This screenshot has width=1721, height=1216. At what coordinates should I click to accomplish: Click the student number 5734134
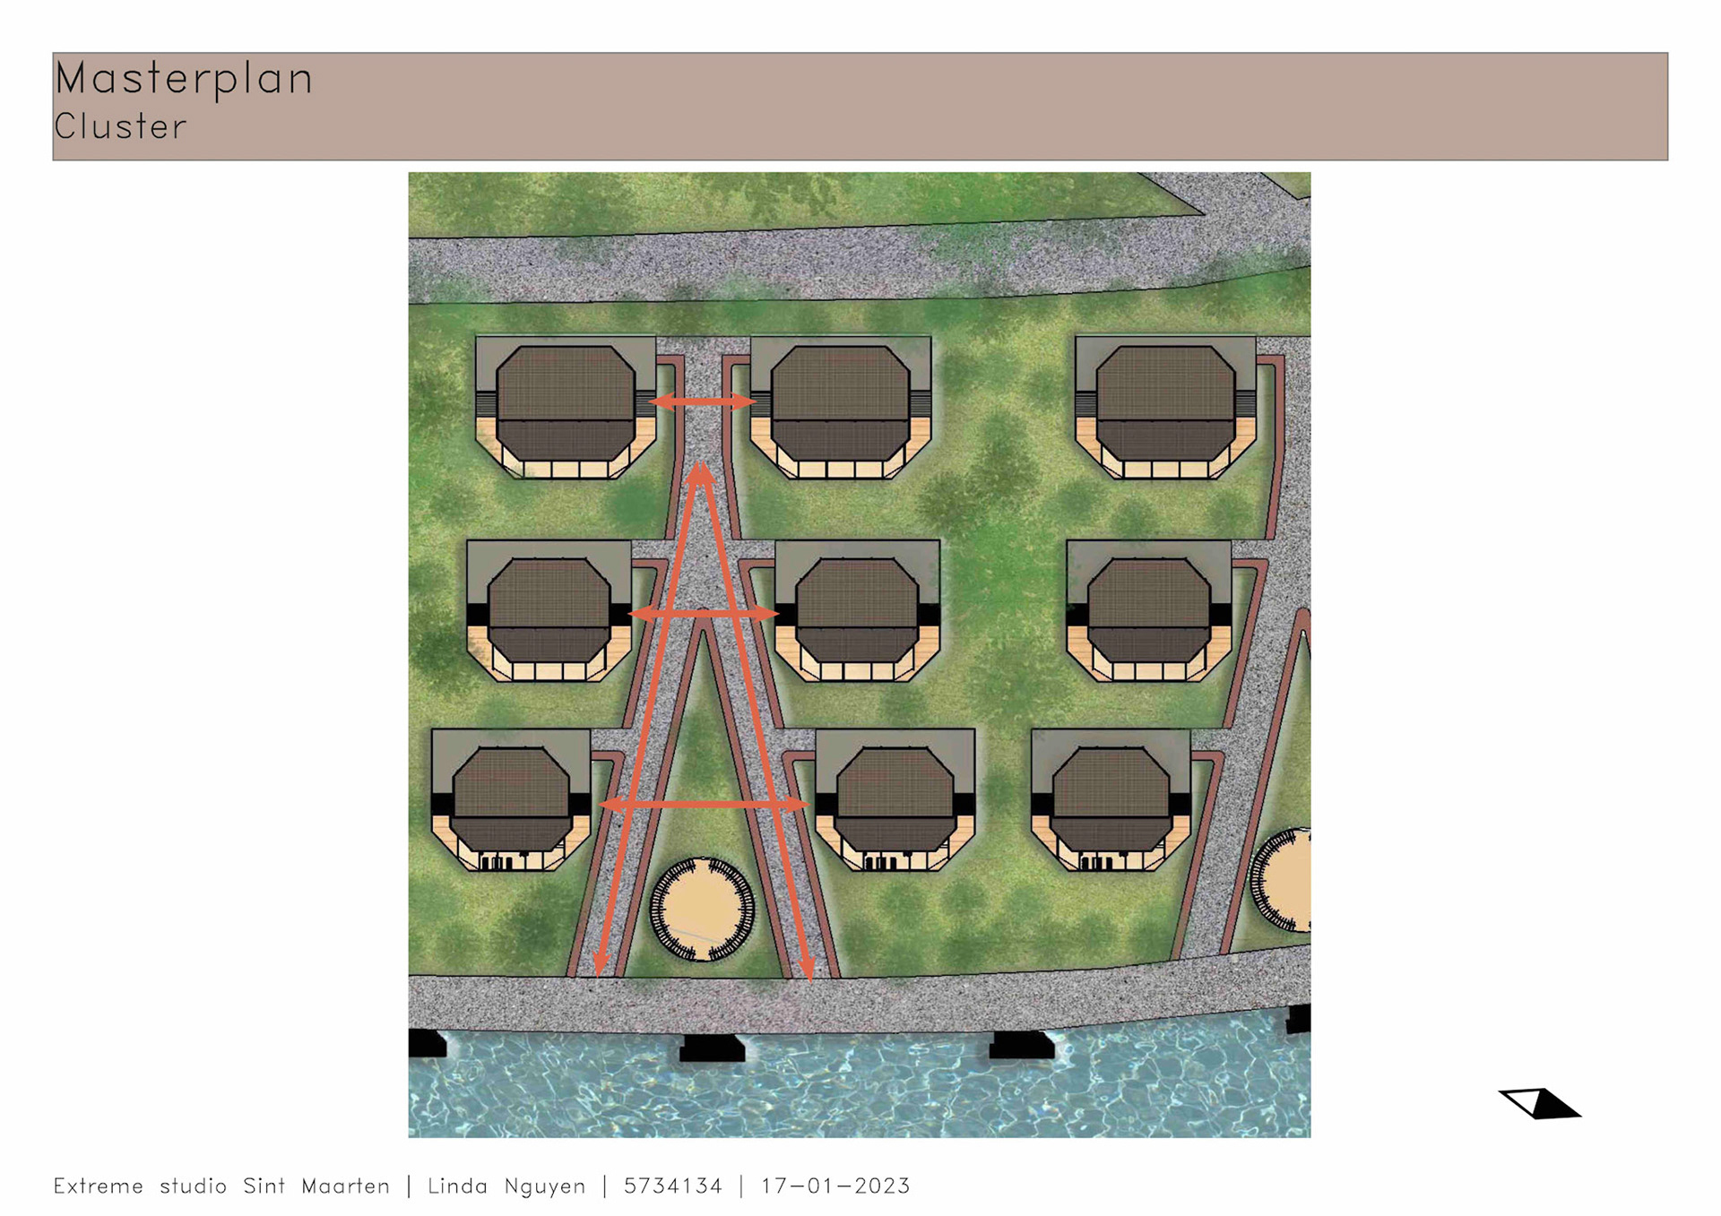click(672, 1186)
